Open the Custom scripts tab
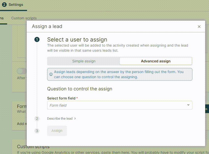This screenshot has height=154, width=209. coord(24,18)
